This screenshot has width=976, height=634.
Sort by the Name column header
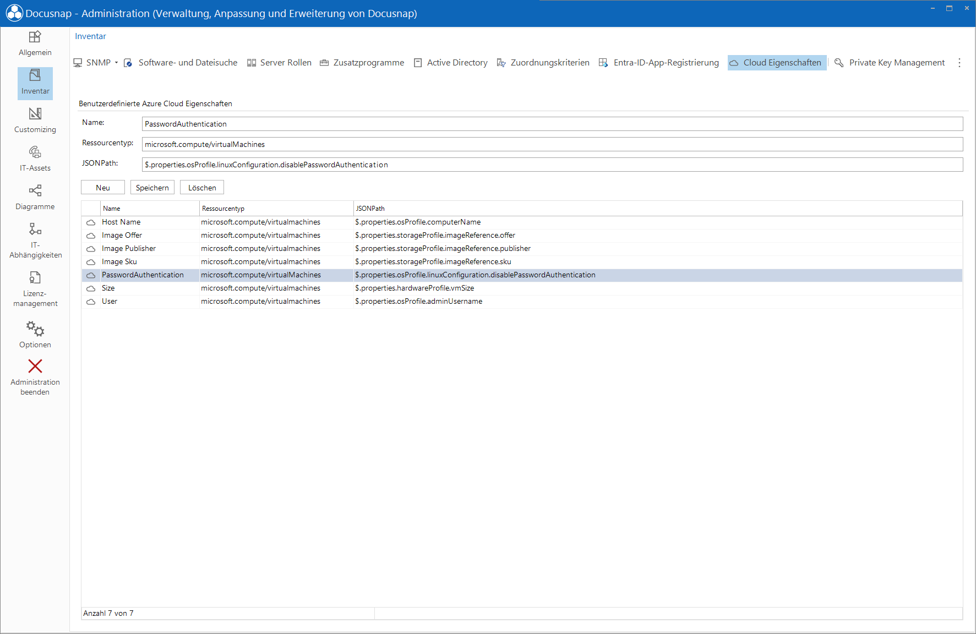click(150, 209)
